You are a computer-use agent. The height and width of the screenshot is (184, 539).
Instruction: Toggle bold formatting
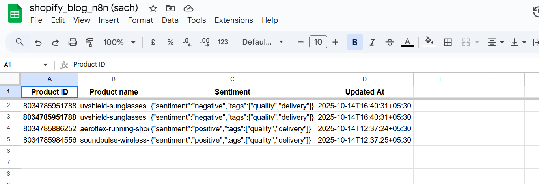pos(355,42)
